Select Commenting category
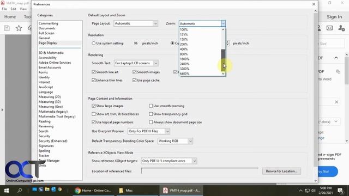 49,23
